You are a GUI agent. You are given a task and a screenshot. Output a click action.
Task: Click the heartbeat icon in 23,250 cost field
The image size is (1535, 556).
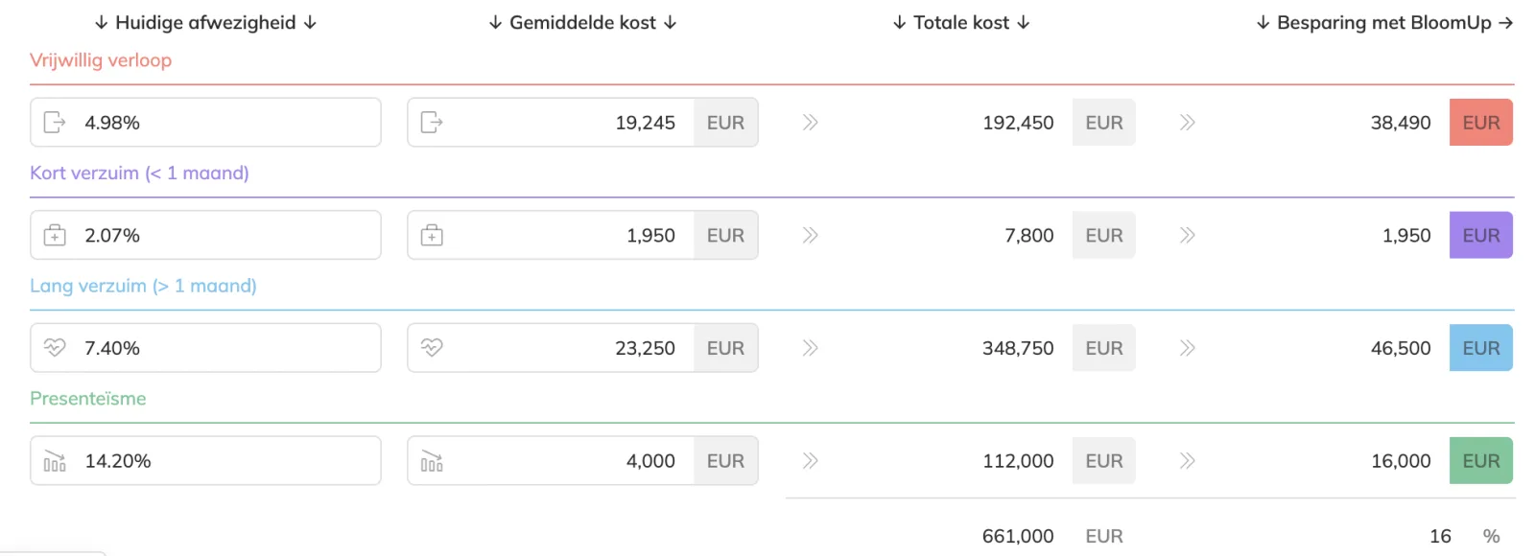pos(432,347)
